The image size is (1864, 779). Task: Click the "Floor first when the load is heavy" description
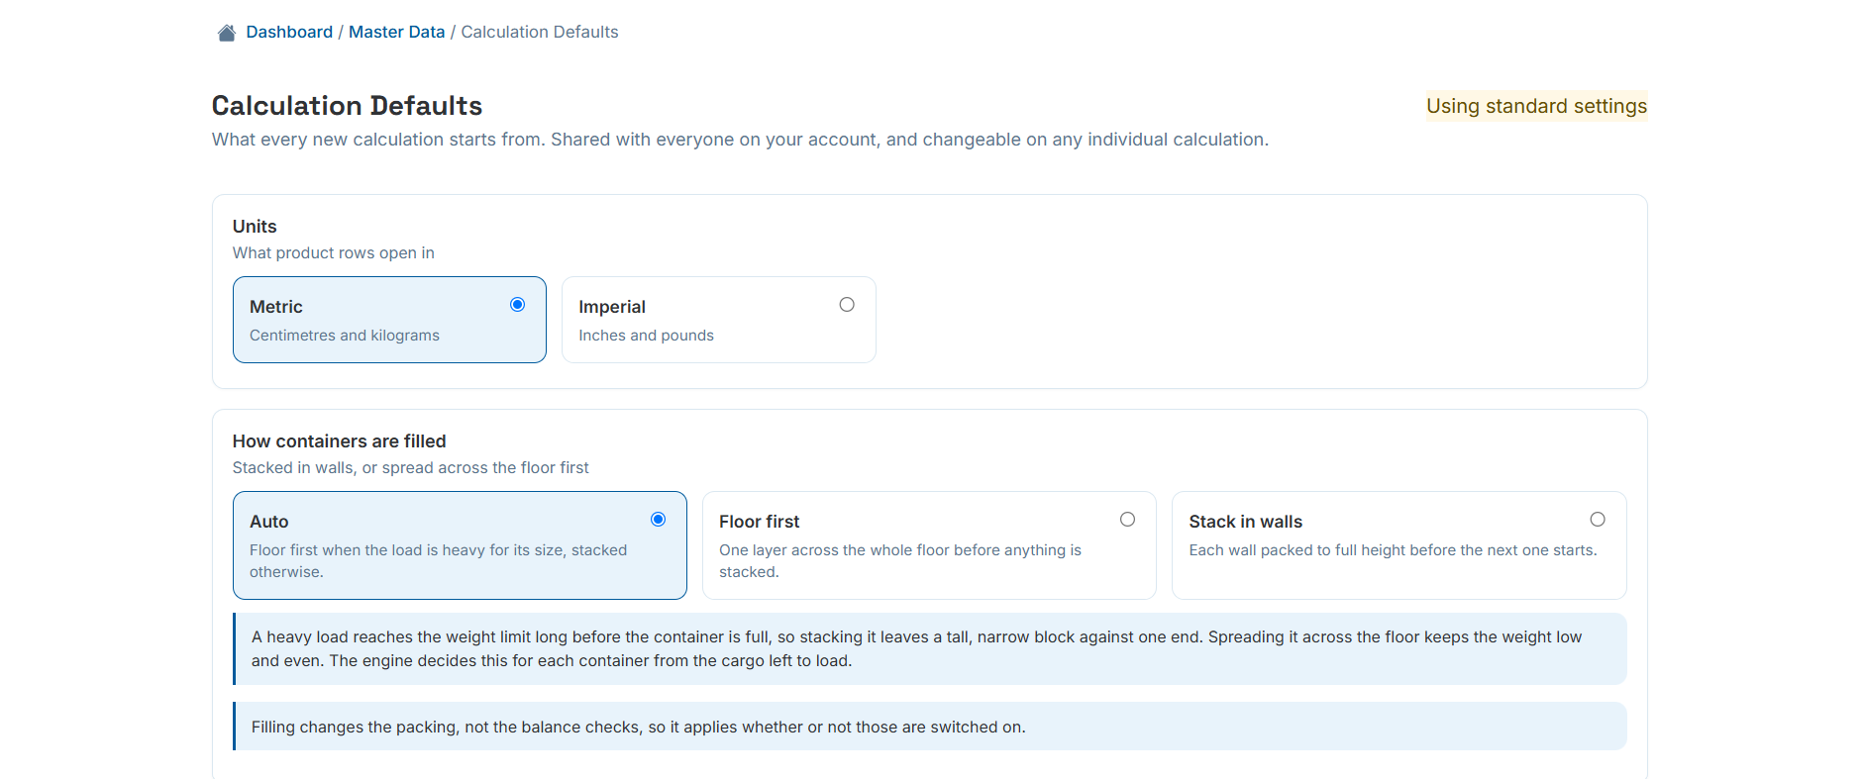point(438,561)
